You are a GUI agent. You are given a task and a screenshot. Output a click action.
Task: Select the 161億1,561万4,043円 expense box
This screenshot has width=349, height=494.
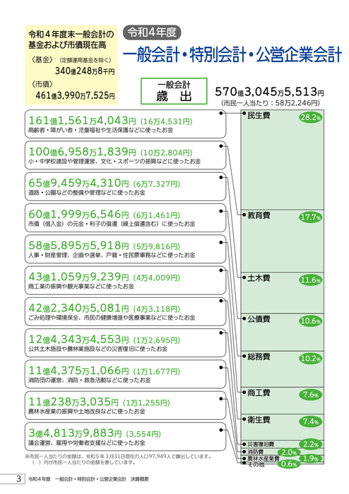126,123
